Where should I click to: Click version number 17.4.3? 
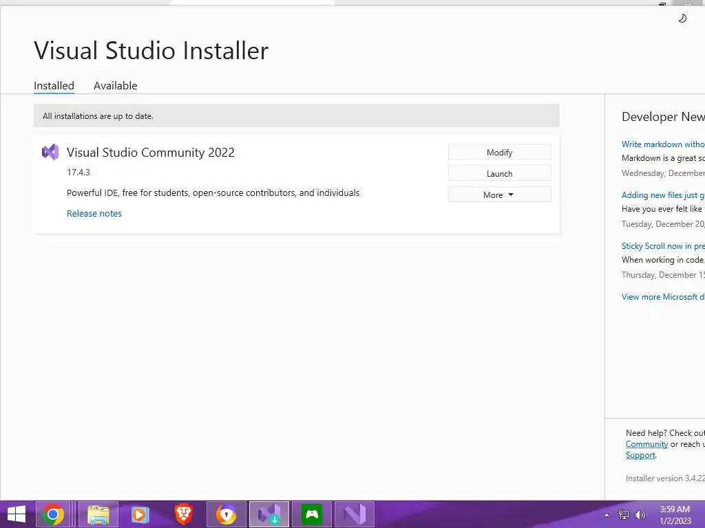click(78, 172)
